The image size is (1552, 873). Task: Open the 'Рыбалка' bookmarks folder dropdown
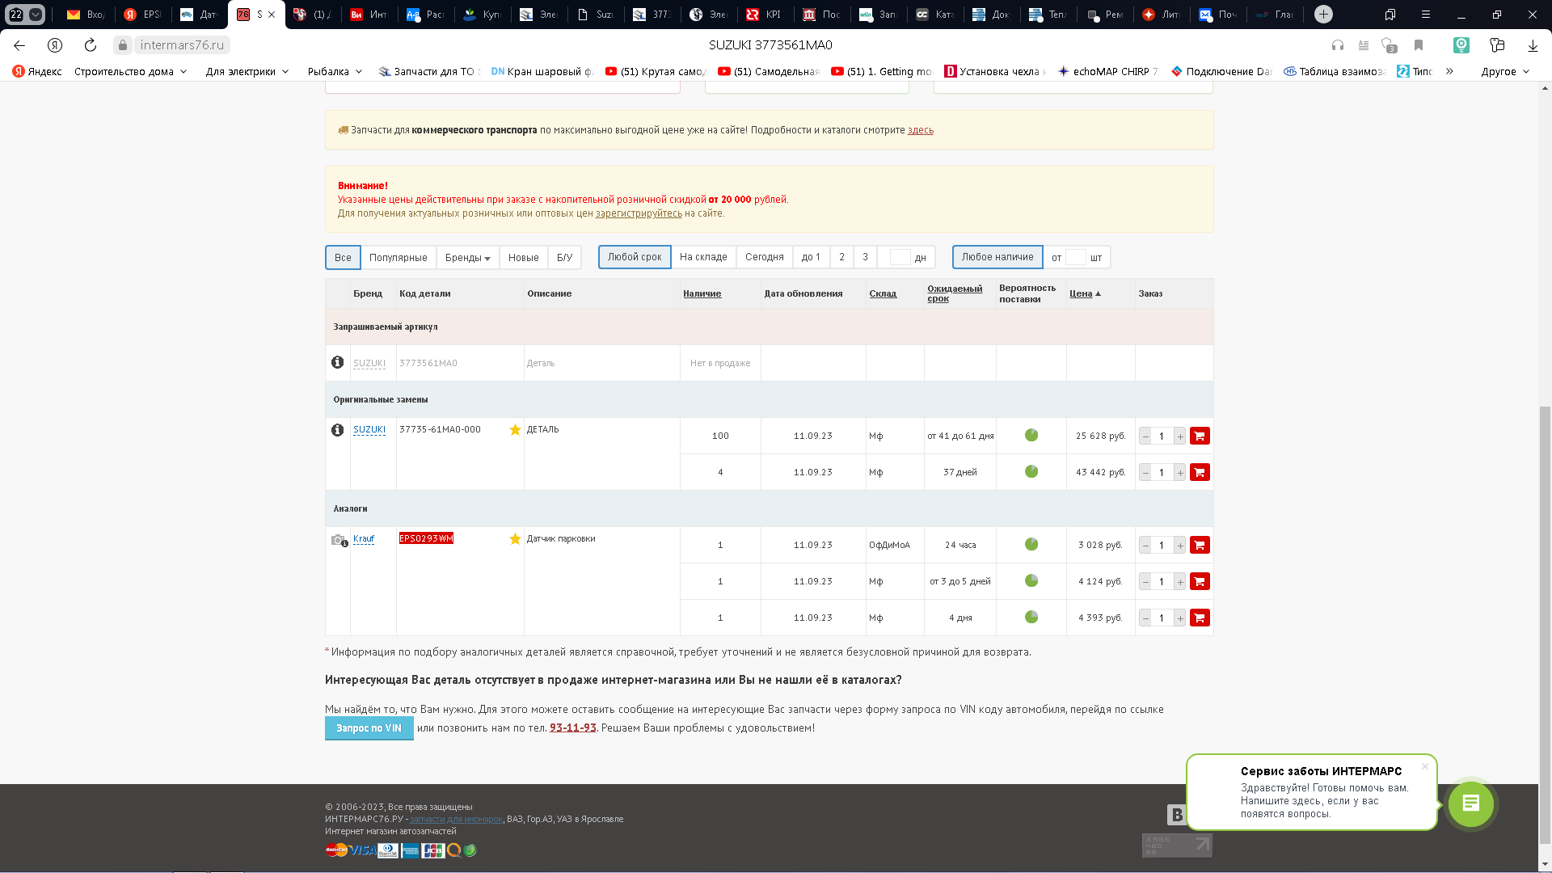pyautogui.click(x=335, y=71)
